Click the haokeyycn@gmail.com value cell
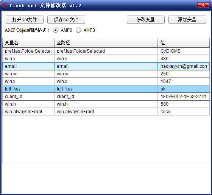 [x=184, y=66]
